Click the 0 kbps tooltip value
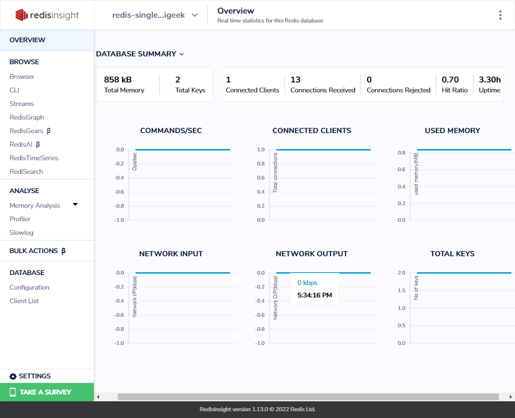The height and width of the screenshot is (418, 515). pos(307,282)
